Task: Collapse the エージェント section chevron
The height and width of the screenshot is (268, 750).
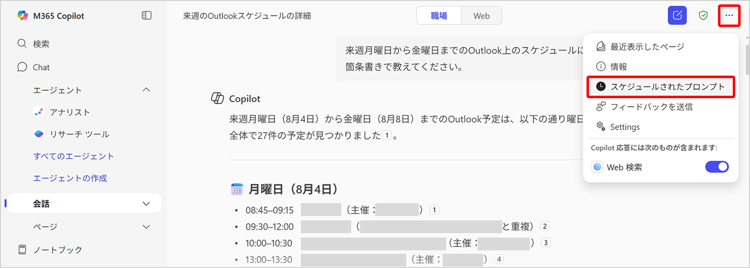Action: (x=146, y=90)
